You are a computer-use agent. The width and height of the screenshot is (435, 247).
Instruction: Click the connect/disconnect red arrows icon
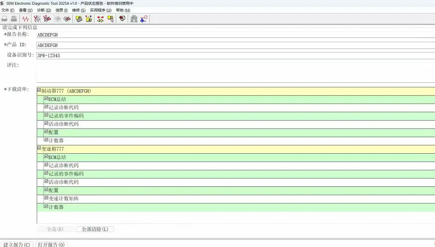[x=100, y=19]
